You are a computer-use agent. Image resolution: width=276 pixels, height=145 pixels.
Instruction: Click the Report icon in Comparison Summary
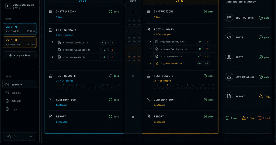tap(229, 96)
